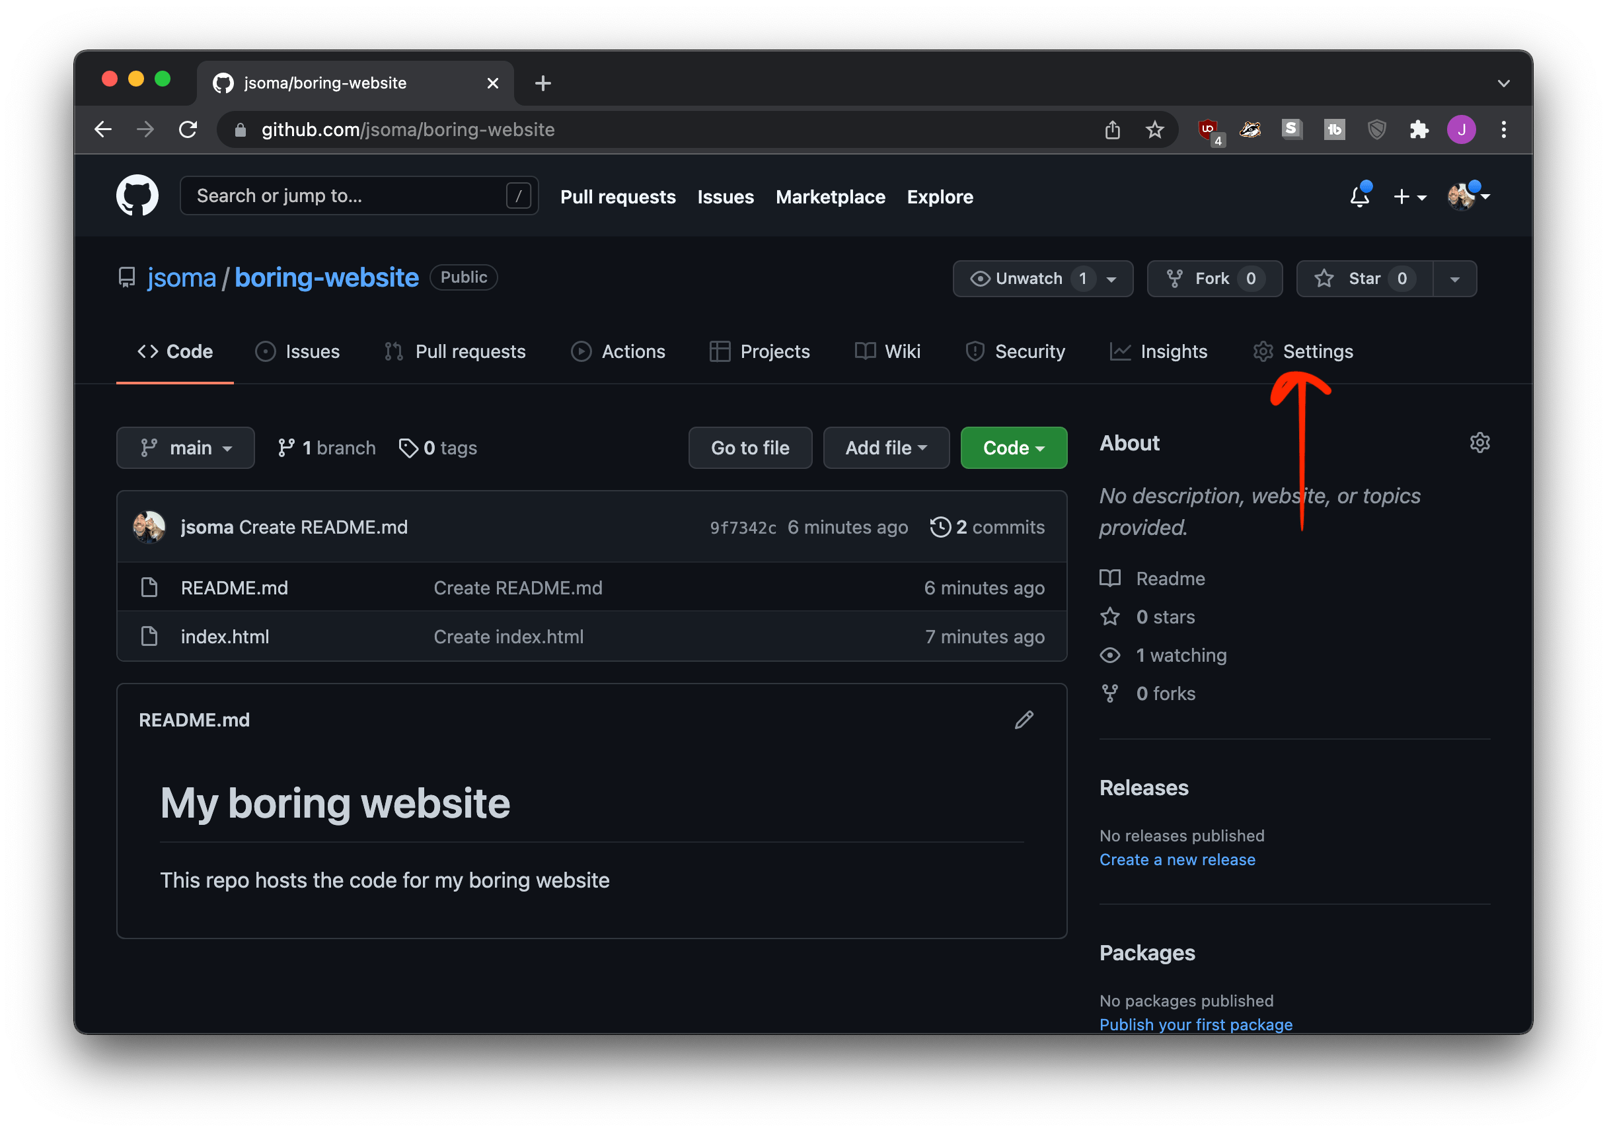Follow the Create a new release link
Screen dimensions: 1607x1132
(x=1177, y=860)
